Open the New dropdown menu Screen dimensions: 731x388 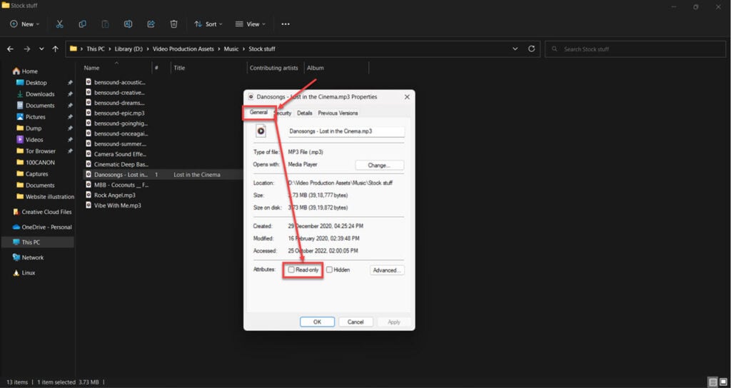coord(25,24)
